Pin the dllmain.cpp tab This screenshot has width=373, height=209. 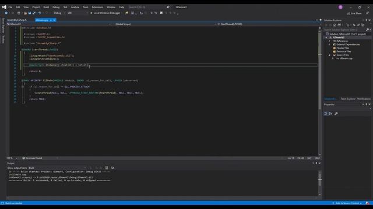point(51,20)
